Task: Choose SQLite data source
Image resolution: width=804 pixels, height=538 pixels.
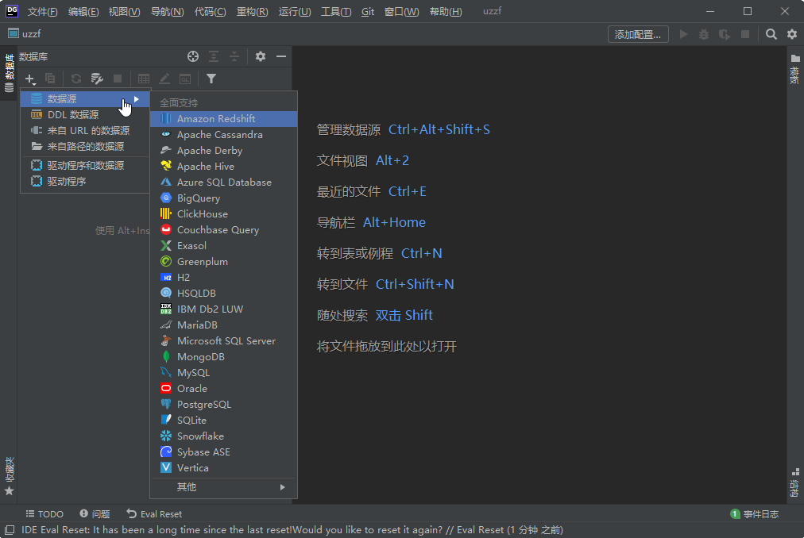Action: [x=223, y=421]
